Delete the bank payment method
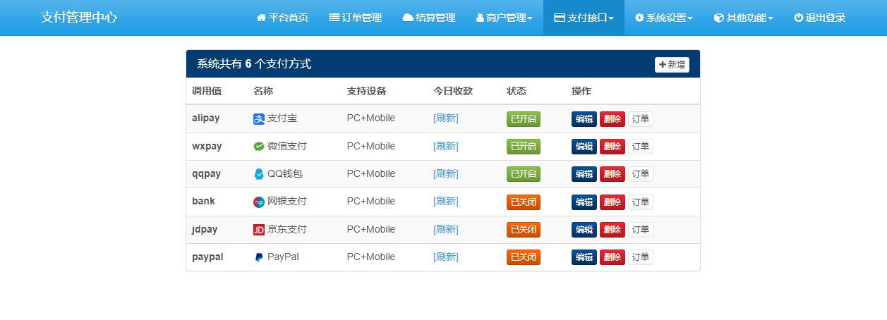 (x=613, y=202)
